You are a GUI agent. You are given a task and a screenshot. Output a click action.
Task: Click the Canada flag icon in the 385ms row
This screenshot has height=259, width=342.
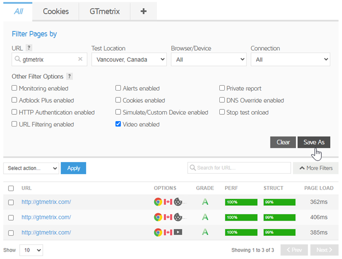(x=168, y=232)
